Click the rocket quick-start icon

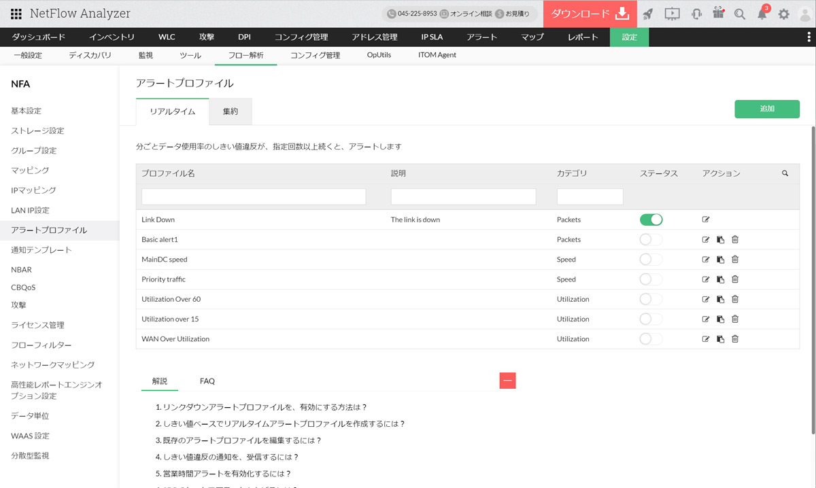[x=648, y=14]
